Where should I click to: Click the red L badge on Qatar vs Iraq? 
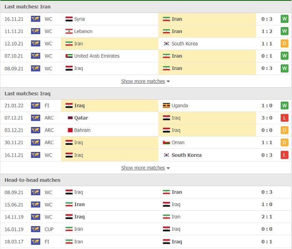284,118
